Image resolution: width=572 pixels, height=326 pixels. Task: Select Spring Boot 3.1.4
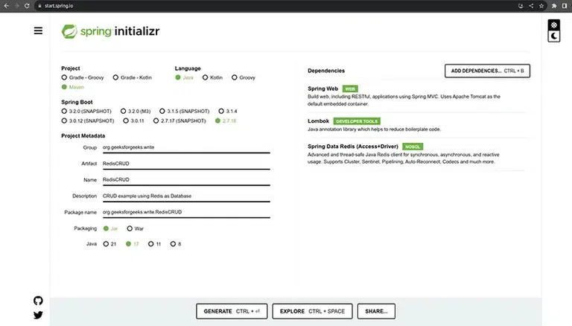pyautogui.click(x=228, y=111)
